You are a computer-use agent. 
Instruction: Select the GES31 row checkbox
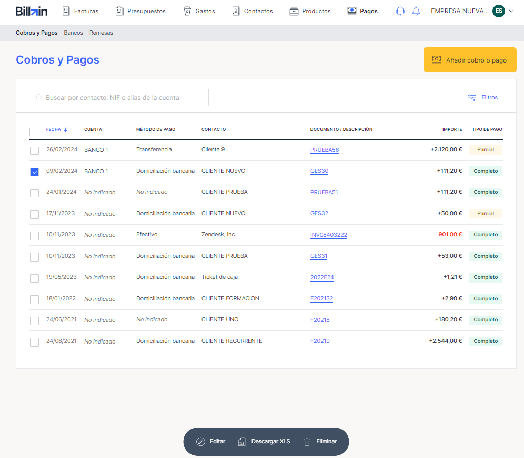tap(34, 257)
